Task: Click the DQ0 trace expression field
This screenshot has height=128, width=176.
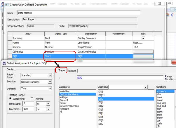Action: tap(120, 78)
